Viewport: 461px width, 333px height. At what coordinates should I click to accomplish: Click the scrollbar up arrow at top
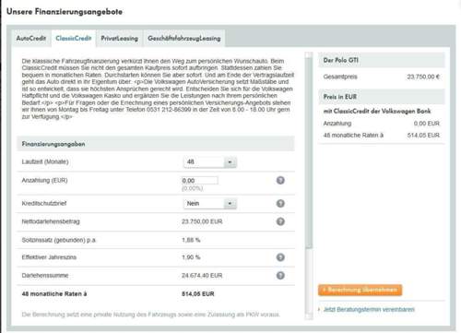309,54
